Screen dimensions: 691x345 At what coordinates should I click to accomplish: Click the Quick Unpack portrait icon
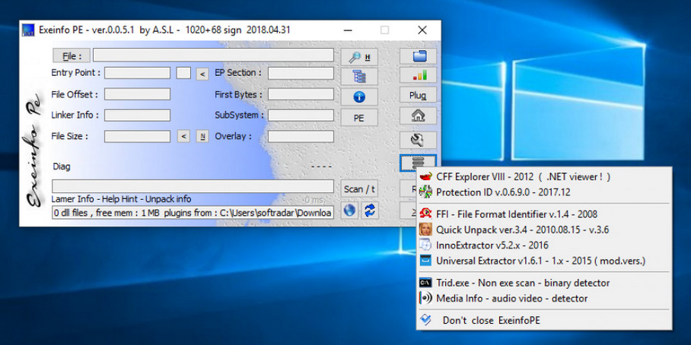pyautogui.click(x=425, y=229)
